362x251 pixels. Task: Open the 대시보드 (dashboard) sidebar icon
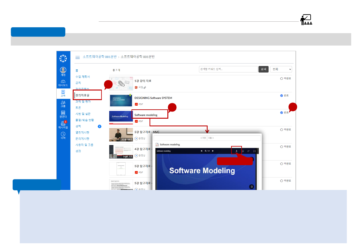coord(63,82)
